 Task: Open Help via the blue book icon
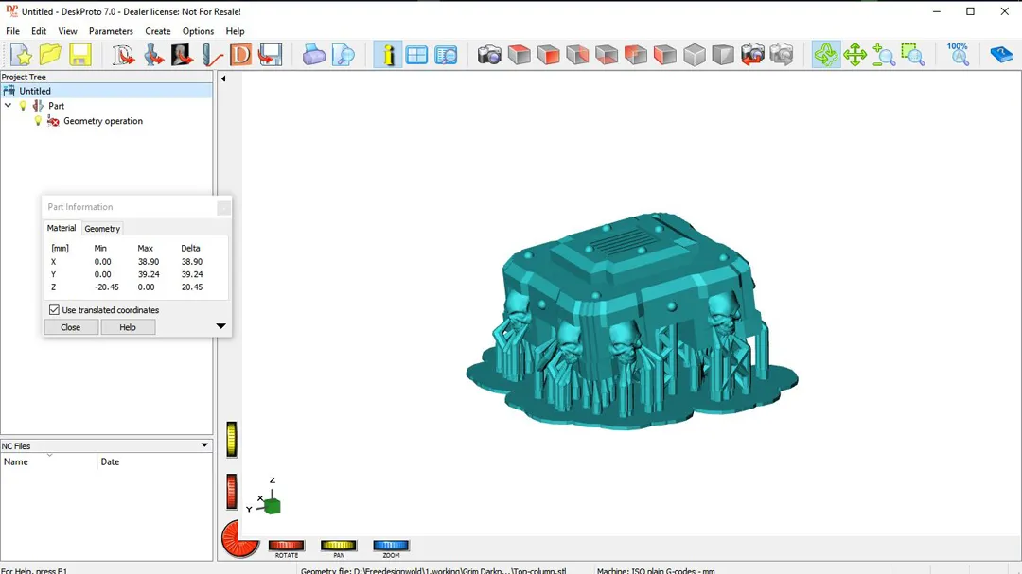pyautogui.click(x=1001, y=55)
